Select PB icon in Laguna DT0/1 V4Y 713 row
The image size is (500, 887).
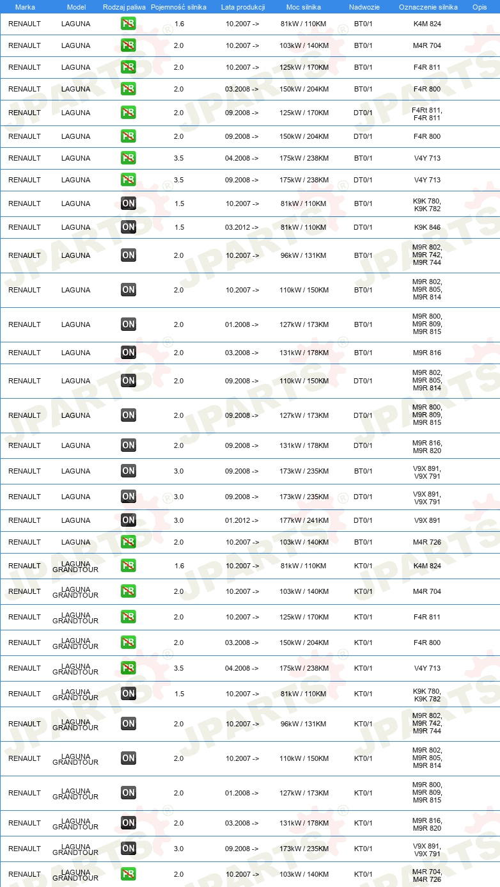[129, 180]
